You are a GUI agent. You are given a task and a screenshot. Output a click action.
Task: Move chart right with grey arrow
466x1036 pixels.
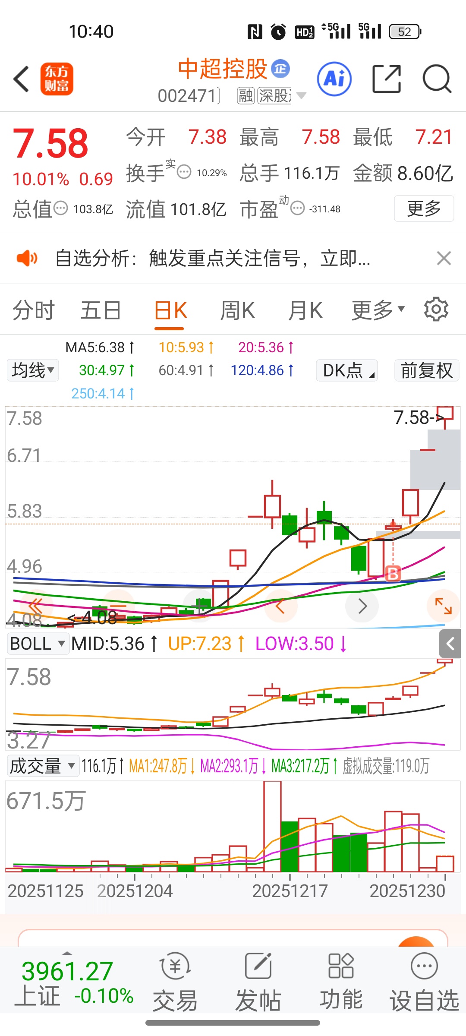pyautogui.click(x=362, y=606)
